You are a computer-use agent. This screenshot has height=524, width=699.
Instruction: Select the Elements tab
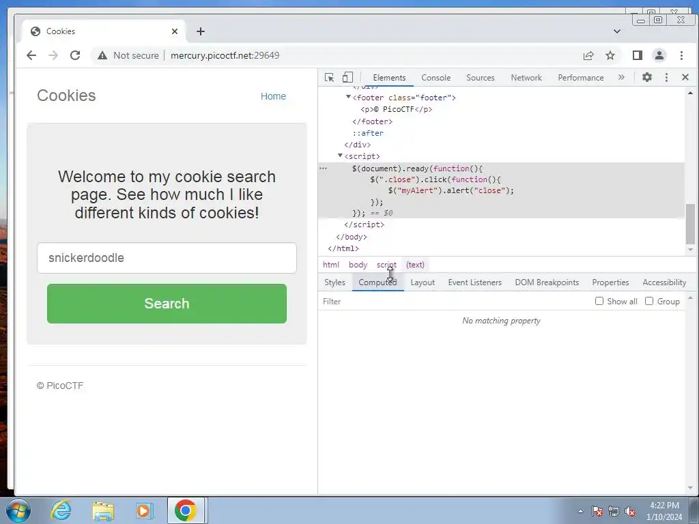tap(389, 78)
